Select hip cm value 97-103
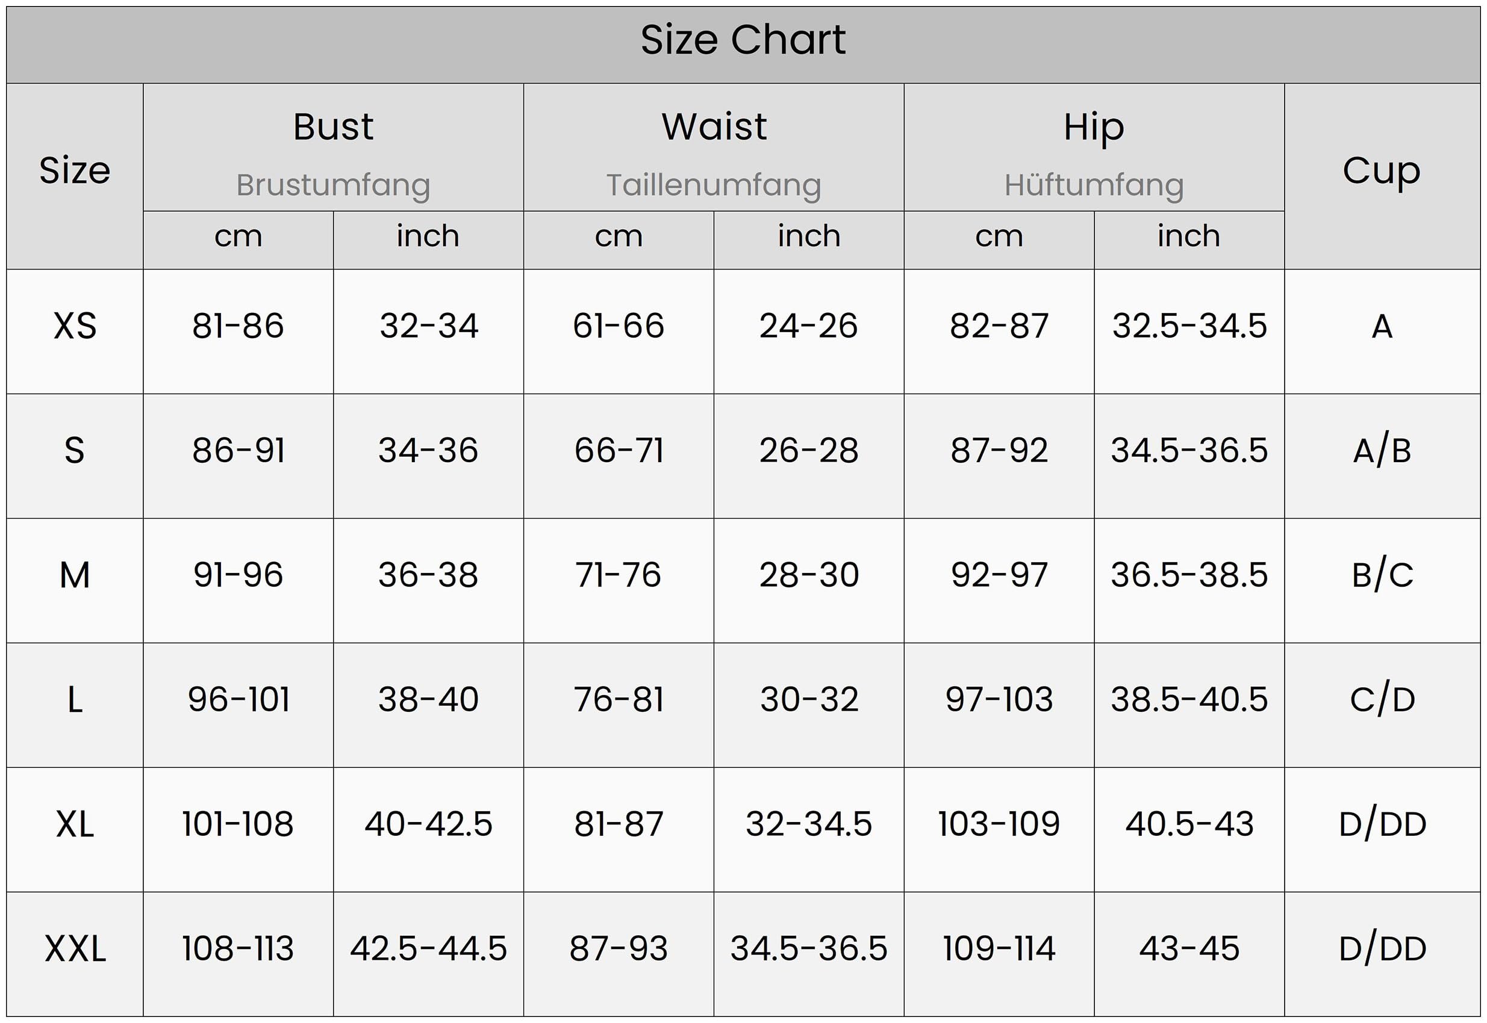Viewport: 1487px width, 1023px height. [999, 699]
